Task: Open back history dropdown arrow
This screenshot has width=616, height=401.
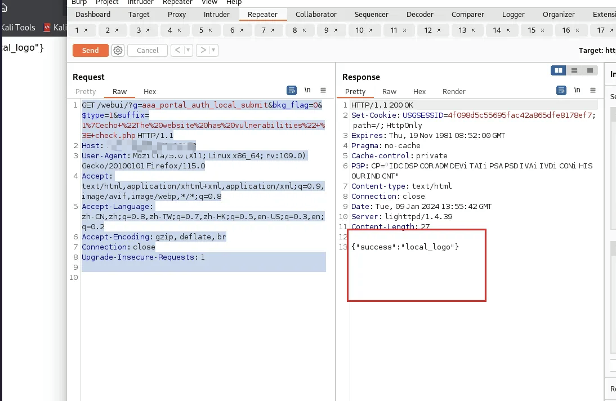Action: click(x=188, y=50)
